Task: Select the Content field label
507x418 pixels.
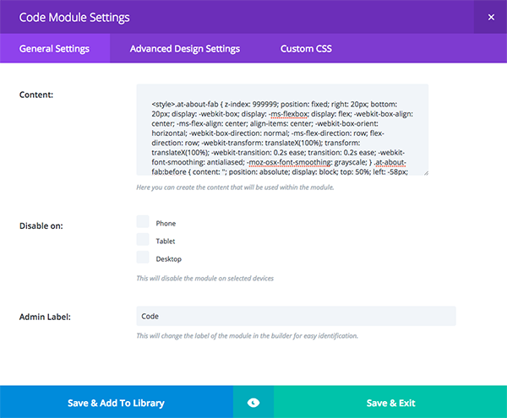Action: tap(36, 95)
